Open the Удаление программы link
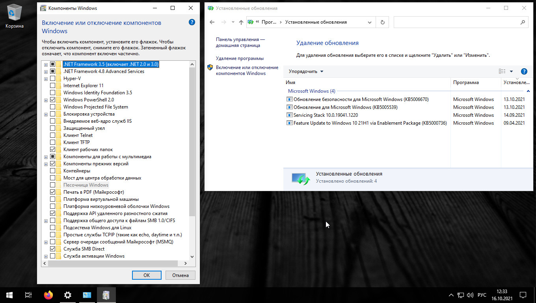The image size is (536, 303). click(x=240, y=58)
